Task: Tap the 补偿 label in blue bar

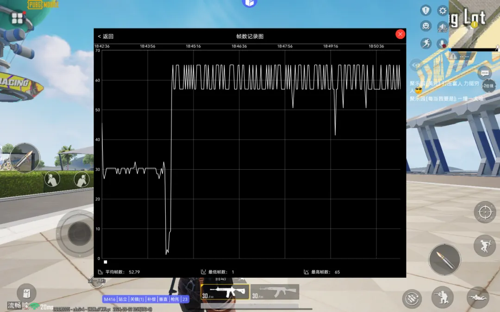Action: (151, 299)
